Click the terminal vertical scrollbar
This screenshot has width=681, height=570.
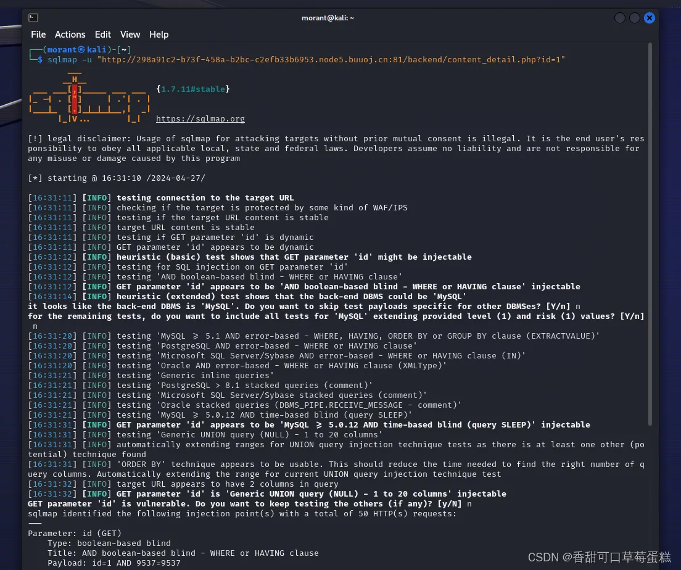[650, 234]
